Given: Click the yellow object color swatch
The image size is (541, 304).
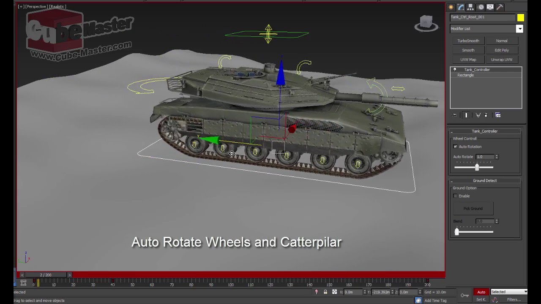Looking at the screenshot, I should 521,17.
